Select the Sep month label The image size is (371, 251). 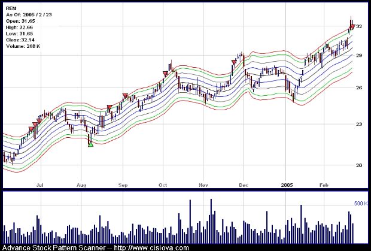[x=123, y=185]
